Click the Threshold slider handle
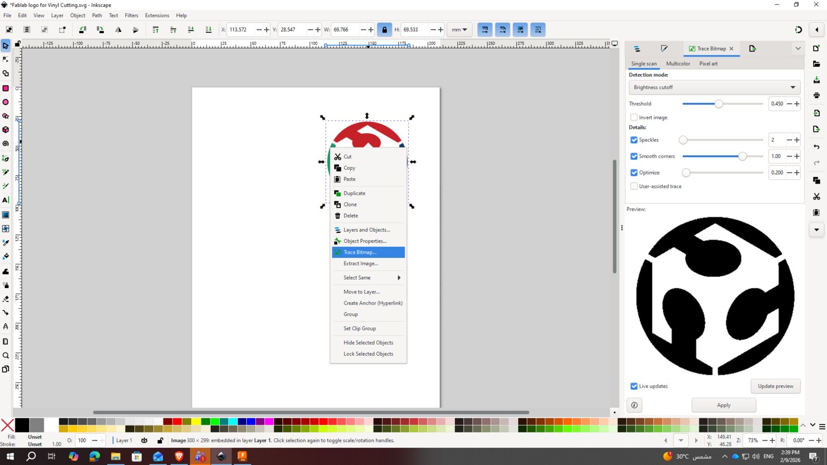This screenshot has height=465, width=827. (719, 104)
